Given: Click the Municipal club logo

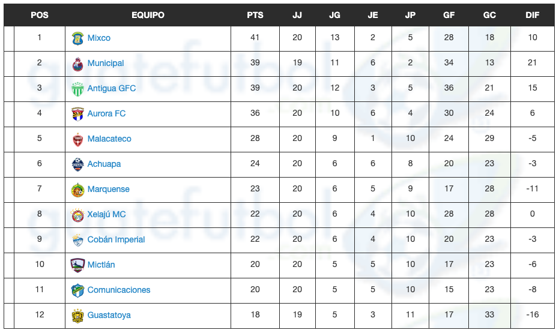Looking at the screenshot, I should 77,64.
